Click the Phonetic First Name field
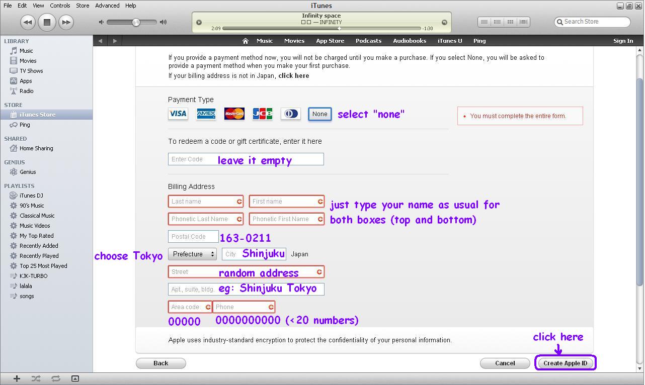The height and width of the screenshot is (385, 645). [x=287, y=219]
